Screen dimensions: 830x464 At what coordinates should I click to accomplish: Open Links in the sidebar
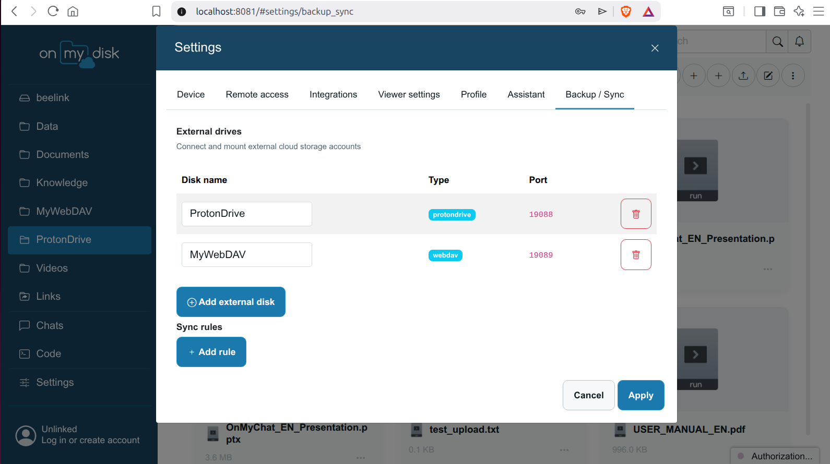point(79,297)
